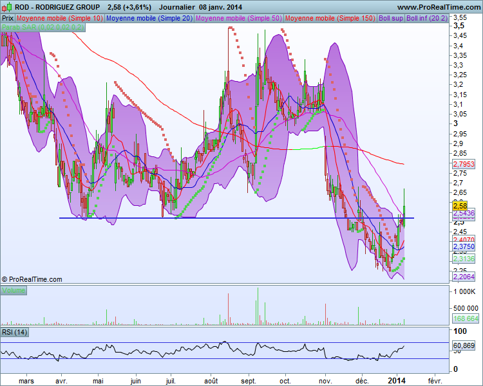
Task: Click the yellow 2,58 current price tag
Action: tap(460, 205)
